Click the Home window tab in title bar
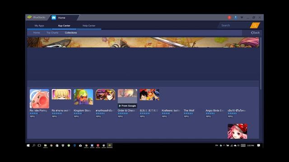 tap(65, 18)
